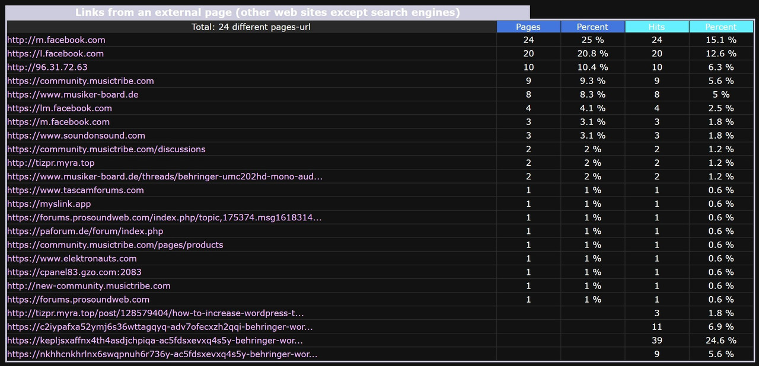759x366 pixels.
Task: Select the 9.3 % percent cell
Action: tap(592, 81)
